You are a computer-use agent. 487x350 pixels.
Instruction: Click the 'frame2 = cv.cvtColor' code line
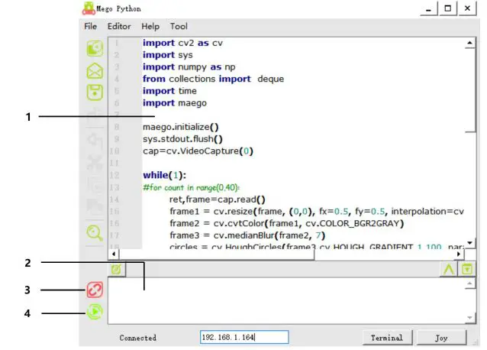pos(286,223)
